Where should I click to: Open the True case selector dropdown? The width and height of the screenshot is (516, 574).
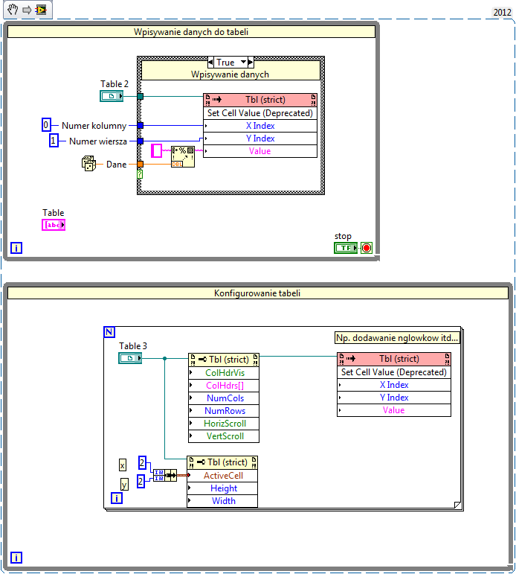point(243,63)
